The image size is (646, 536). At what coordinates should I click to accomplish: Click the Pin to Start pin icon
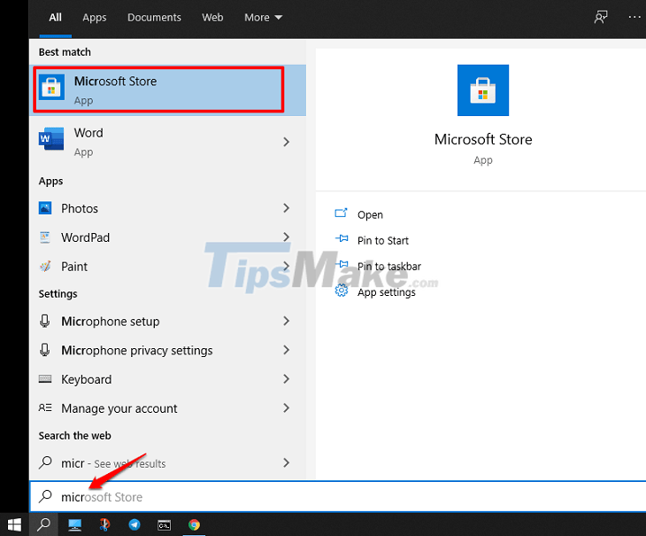342,238
